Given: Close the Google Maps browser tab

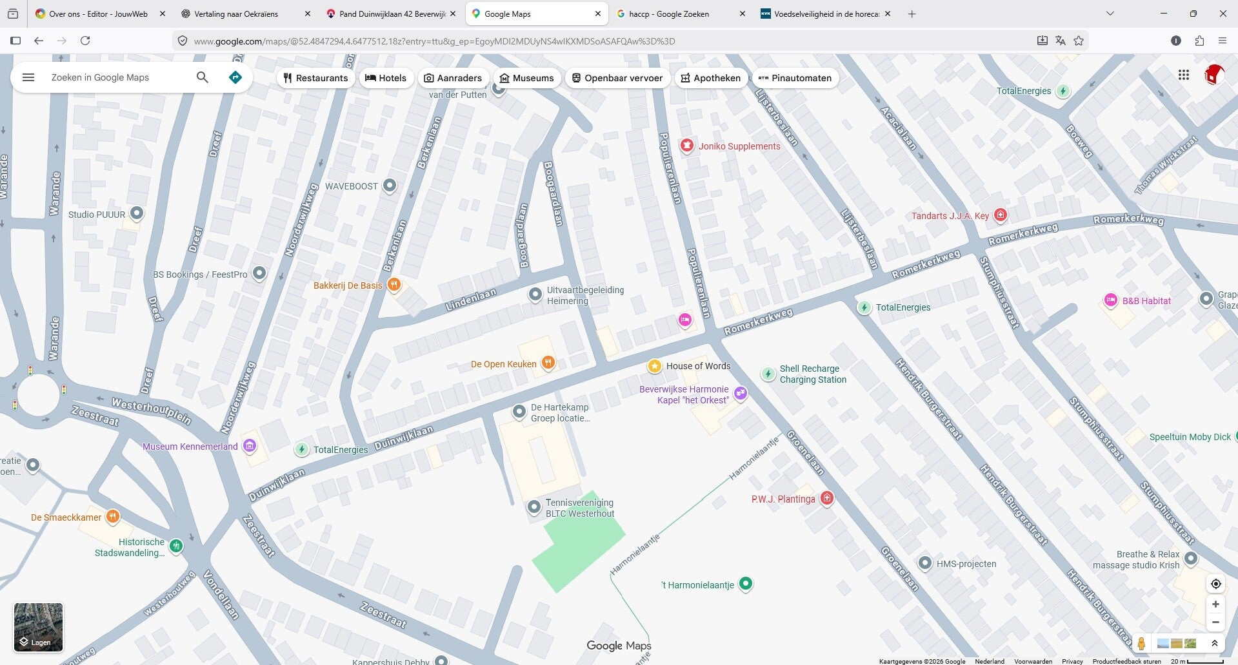Looking at the screenshot, I should point(597,14).
